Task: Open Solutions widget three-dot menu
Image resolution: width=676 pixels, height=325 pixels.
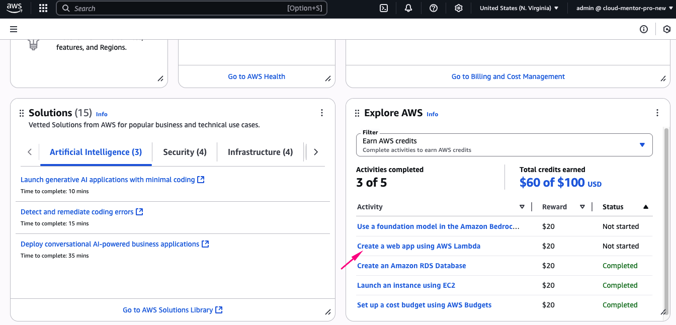Action: click(x=322, y=113)
